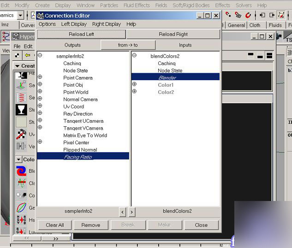292x248 pixels.
Task: Click the Contrast node icon
Action: (21, 195)
